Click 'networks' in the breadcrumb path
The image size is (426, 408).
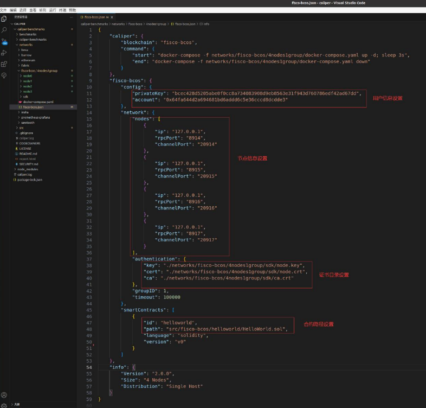118,24
